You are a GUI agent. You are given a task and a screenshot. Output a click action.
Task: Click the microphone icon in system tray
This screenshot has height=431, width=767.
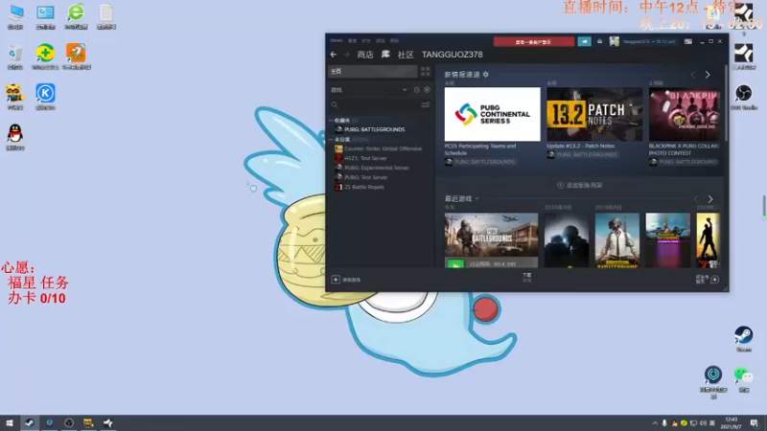pos(664,423)
